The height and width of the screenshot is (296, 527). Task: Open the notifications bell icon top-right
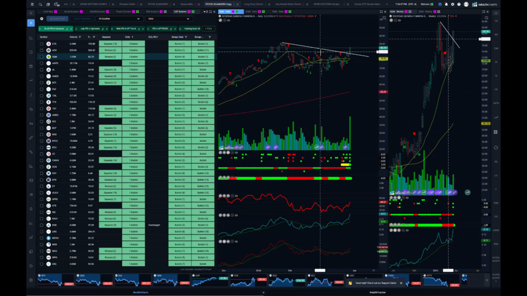tap(447, 4)
